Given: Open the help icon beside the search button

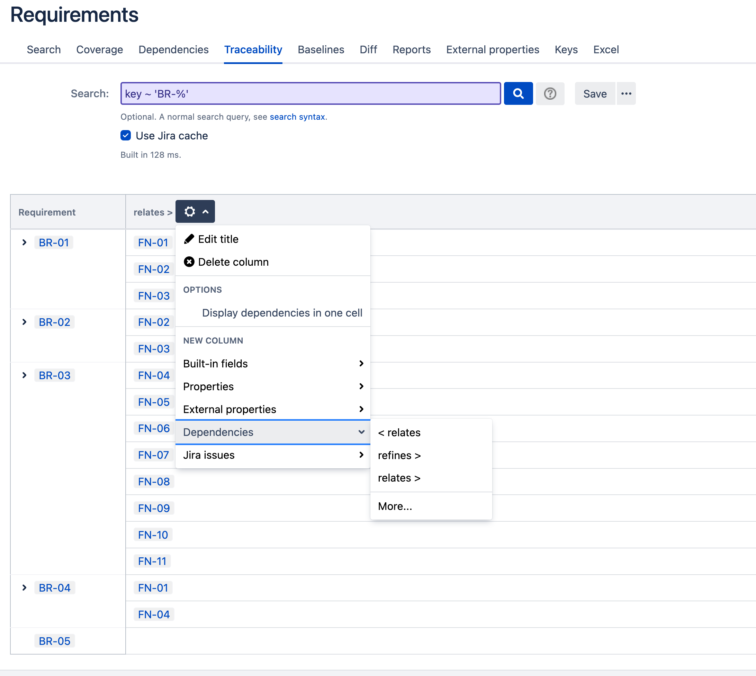Looking at the screenshot, I should 550,94.
